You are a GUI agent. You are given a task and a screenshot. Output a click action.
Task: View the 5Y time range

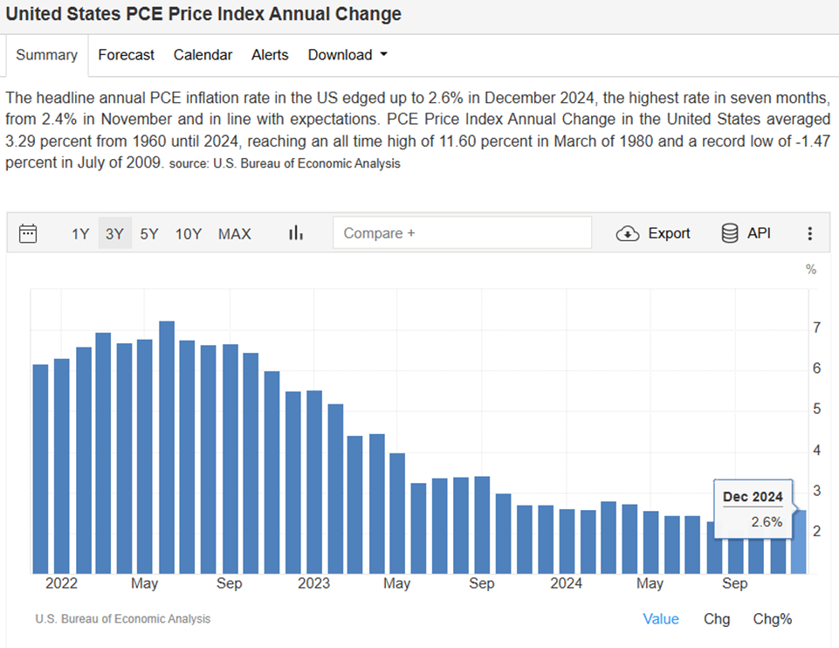(x=148, y=233)
